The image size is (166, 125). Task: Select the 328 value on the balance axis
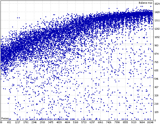pyautogui.click(x=156, y=96)
